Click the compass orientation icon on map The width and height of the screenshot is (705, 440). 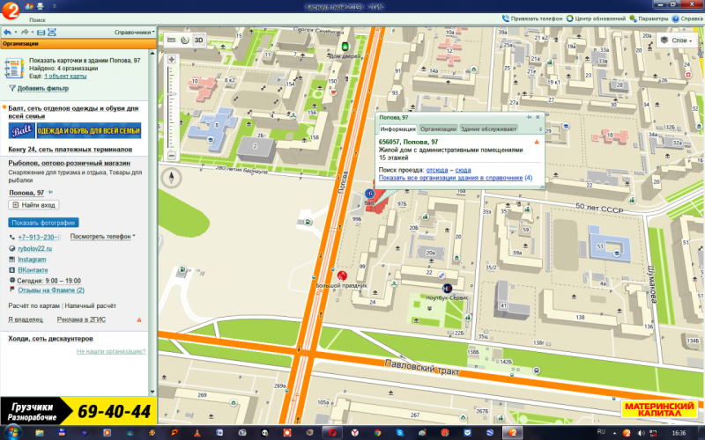click(171, 176)
